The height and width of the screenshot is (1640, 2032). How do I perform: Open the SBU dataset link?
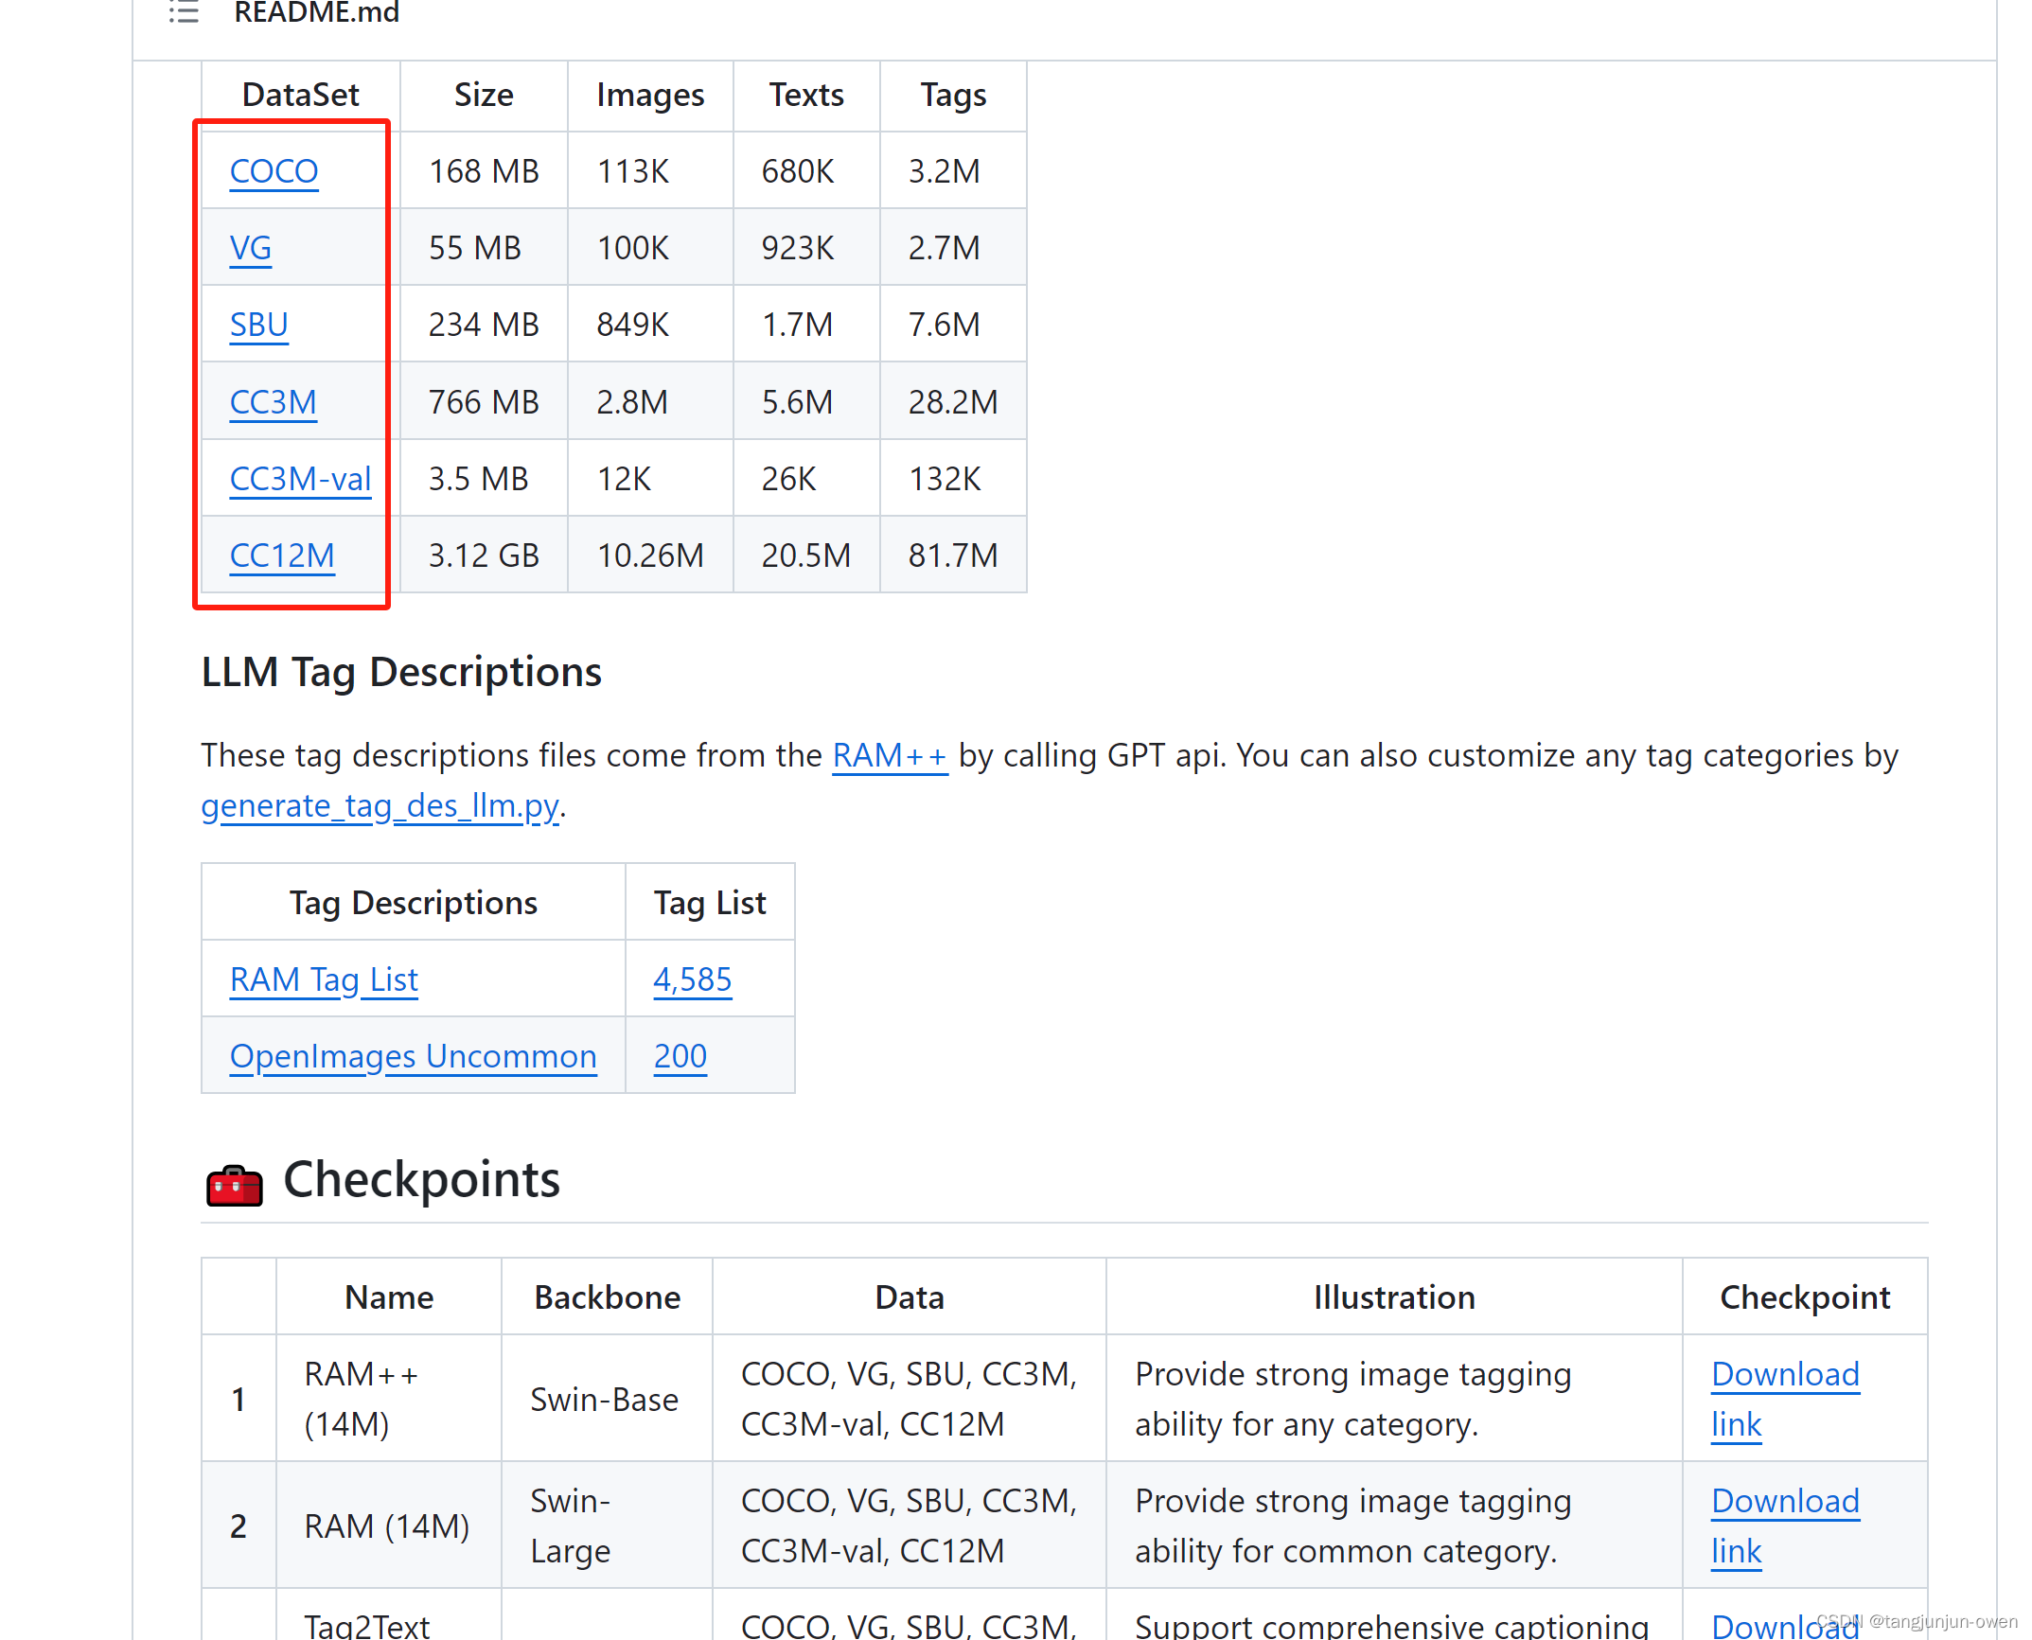coord(258,325)
